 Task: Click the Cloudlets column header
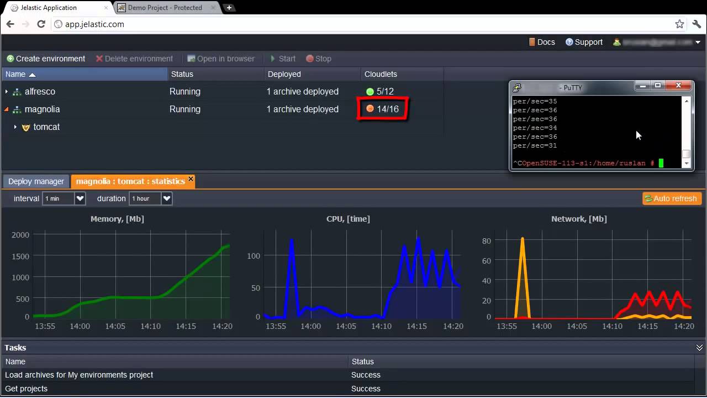point(402,74)
